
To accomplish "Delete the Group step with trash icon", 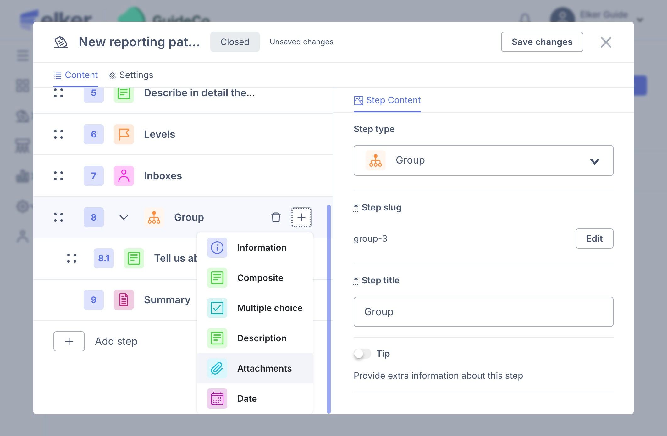I will (276, 217).
